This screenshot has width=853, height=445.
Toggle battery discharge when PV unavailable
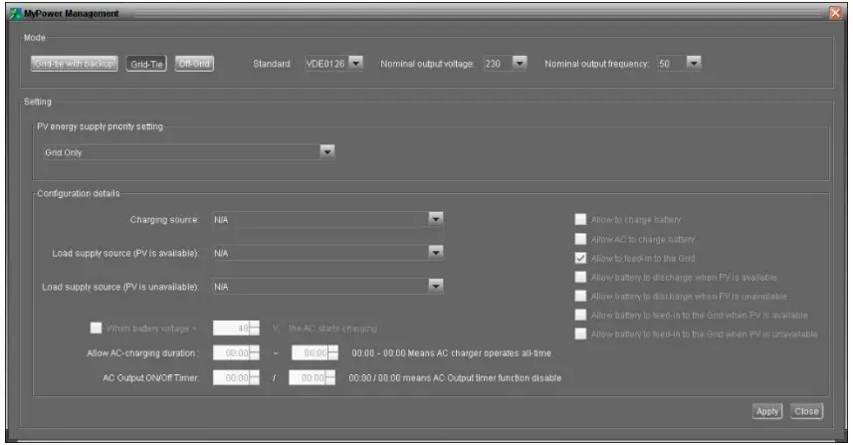click(580, 296)
